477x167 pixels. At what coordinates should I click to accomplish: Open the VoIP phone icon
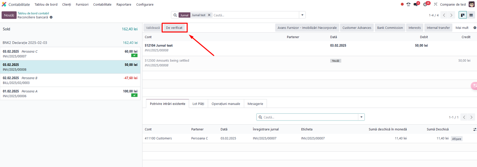pos(408,5)
